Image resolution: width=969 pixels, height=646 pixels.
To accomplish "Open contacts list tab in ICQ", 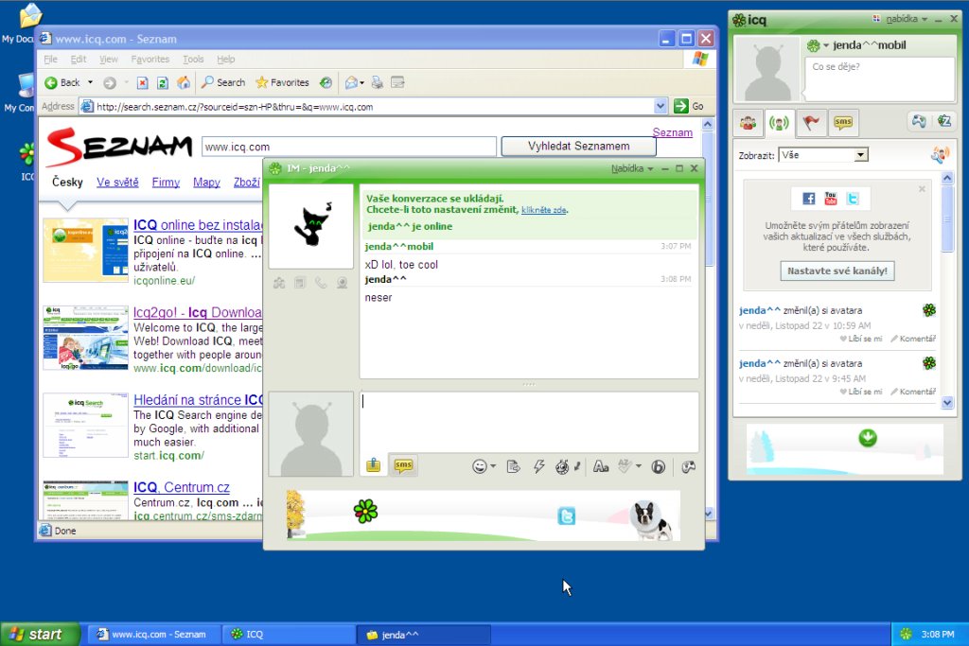I will pyautogui.click(x=748, y=123).
